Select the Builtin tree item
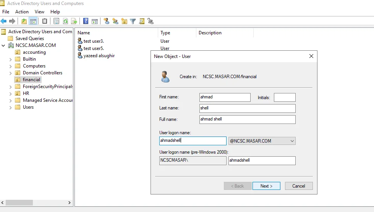374x212 pixels. 29,59
